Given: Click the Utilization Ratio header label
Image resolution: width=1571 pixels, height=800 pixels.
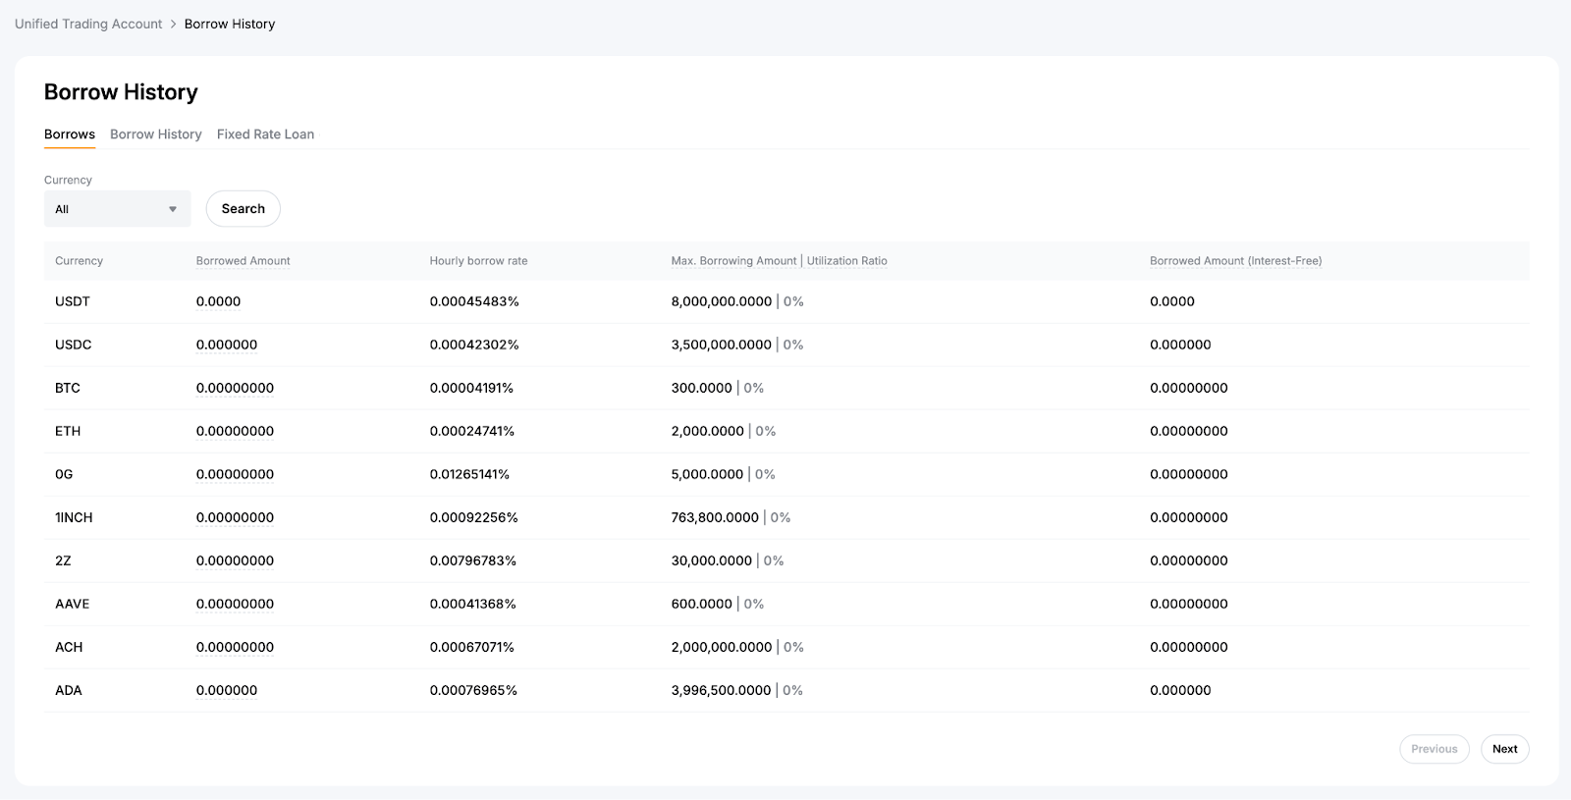Looking at the screenshot, I should tap(846, 261).
